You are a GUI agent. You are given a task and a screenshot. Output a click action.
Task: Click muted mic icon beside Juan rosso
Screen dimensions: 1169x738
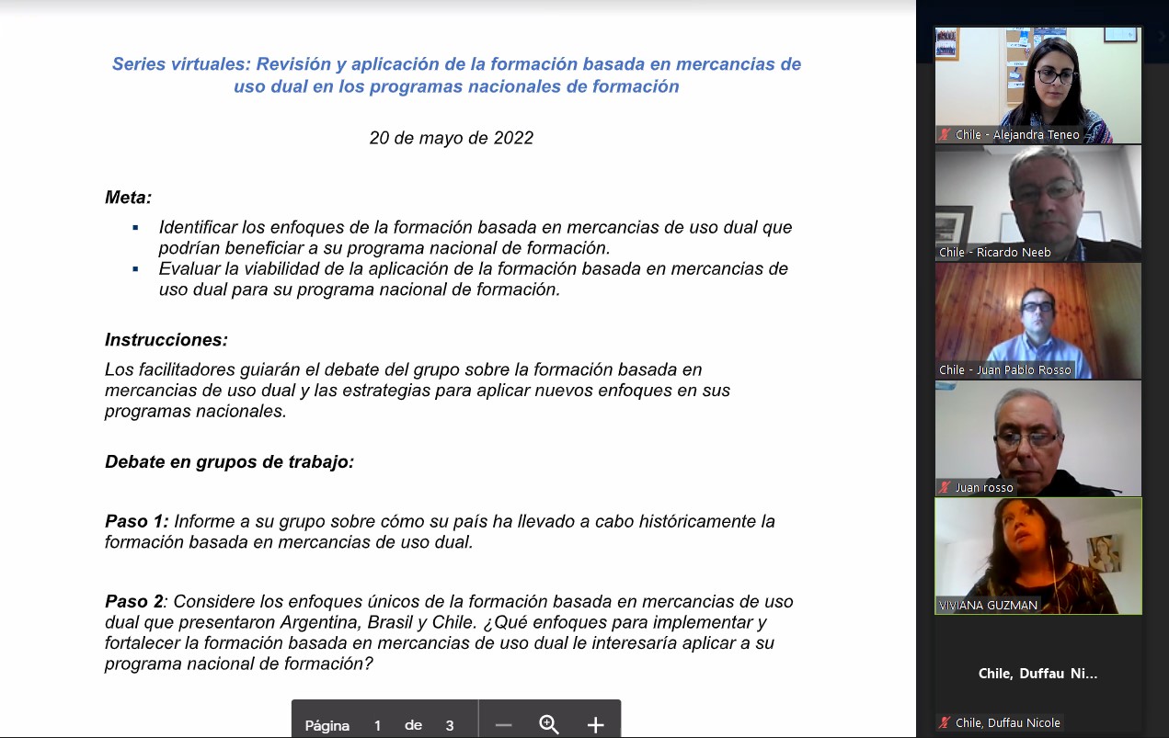[945, 488]
